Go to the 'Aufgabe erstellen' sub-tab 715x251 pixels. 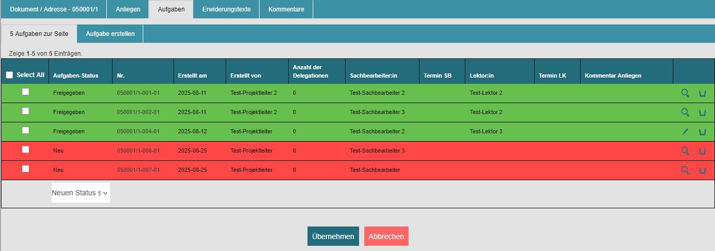click(110, 34)
